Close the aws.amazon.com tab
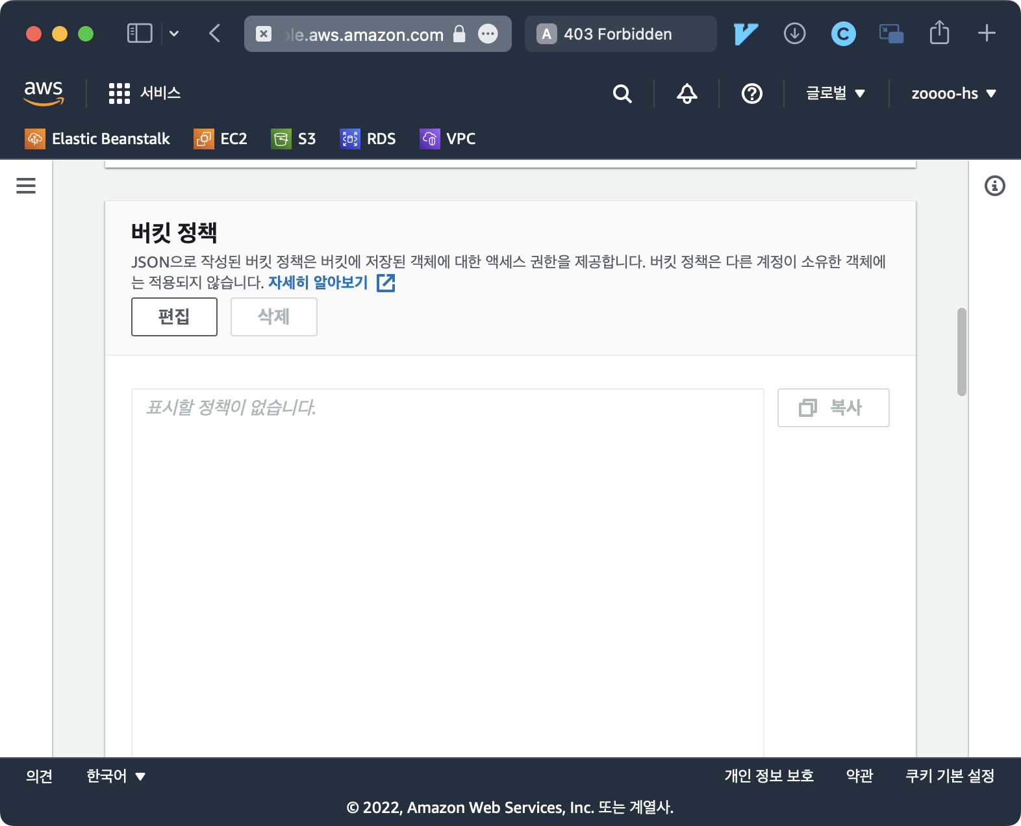1021x826 pixels. pyautogui.click(x=264, y=34)
